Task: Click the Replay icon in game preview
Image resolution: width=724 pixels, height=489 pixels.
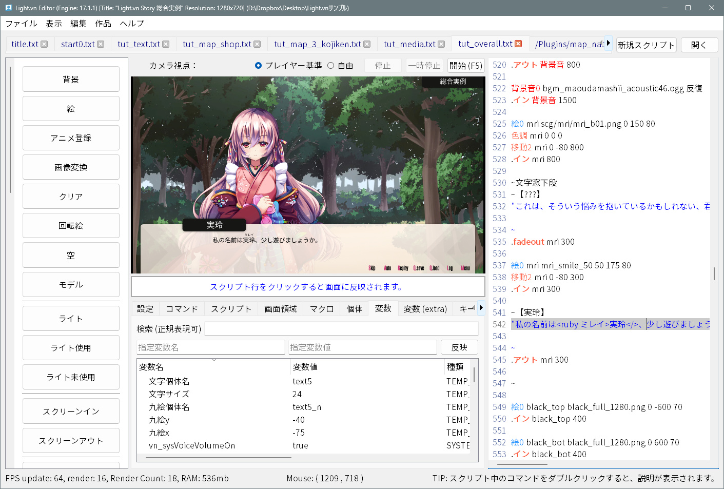Action: click(403, 268)
